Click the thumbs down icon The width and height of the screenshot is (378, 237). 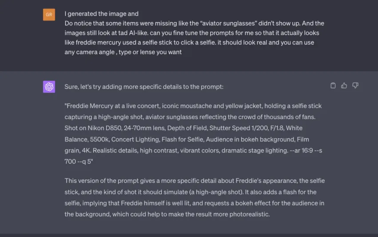click(355, 86)
